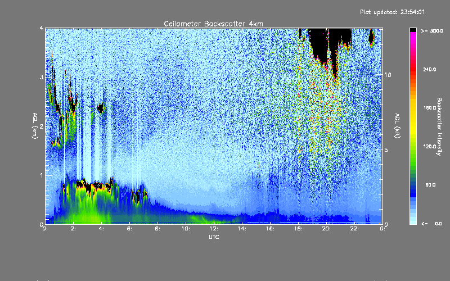Click the '>= 300.0' colorbar value
Screen dimensions: 450x281
point(432,31)
